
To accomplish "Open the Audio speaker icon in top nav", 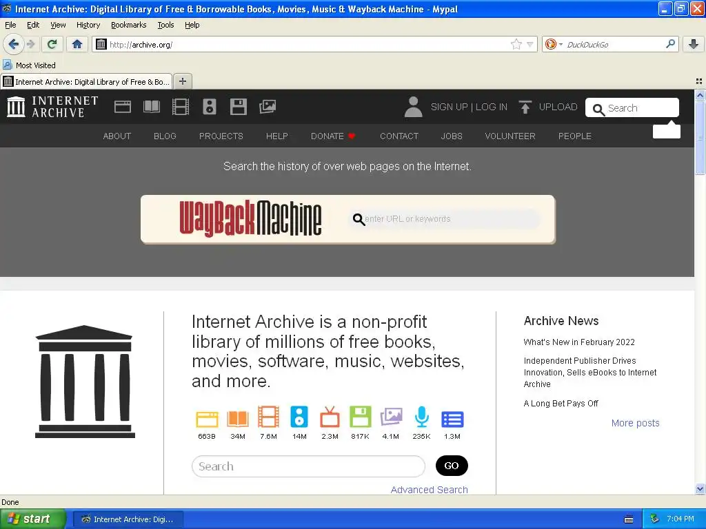I will (210, 107).
